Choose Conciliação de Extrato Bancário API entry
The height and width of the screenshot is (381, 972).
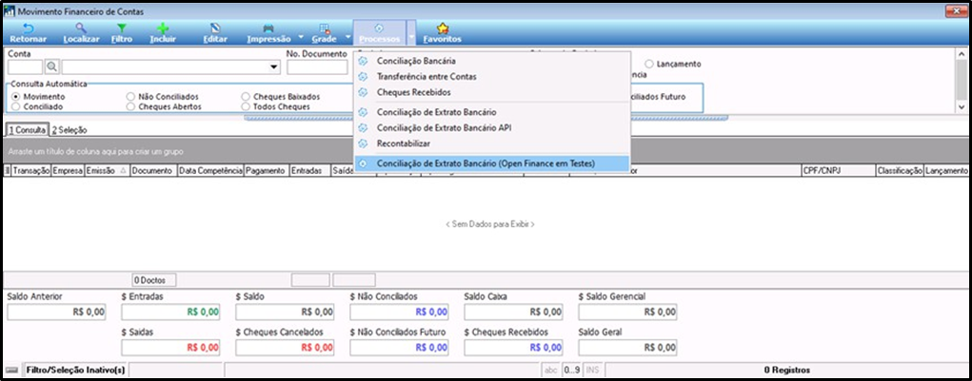tap(444, 128)
